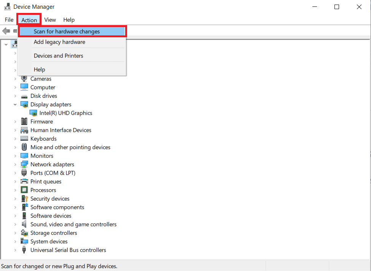Expand the Firmware category
Viewport: 371px width, 271px height.
[15, 122]
